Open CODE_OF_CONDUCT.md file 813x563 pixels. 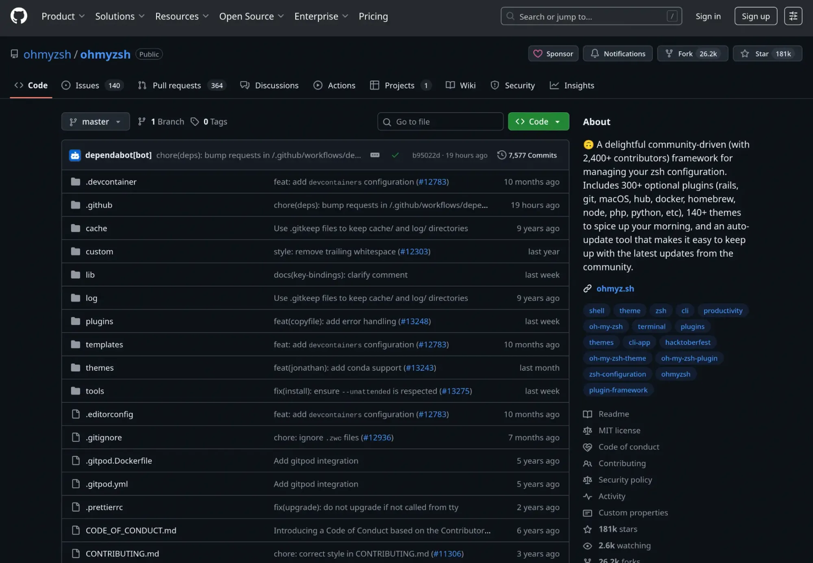131,530
